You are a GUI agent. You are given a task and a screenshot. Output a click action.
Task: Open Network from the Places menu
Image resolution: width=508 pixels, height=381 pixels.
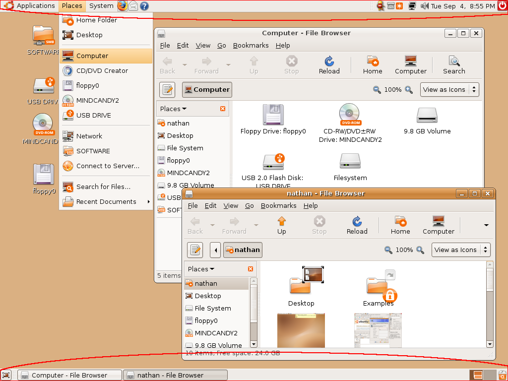tap(106, 136)
